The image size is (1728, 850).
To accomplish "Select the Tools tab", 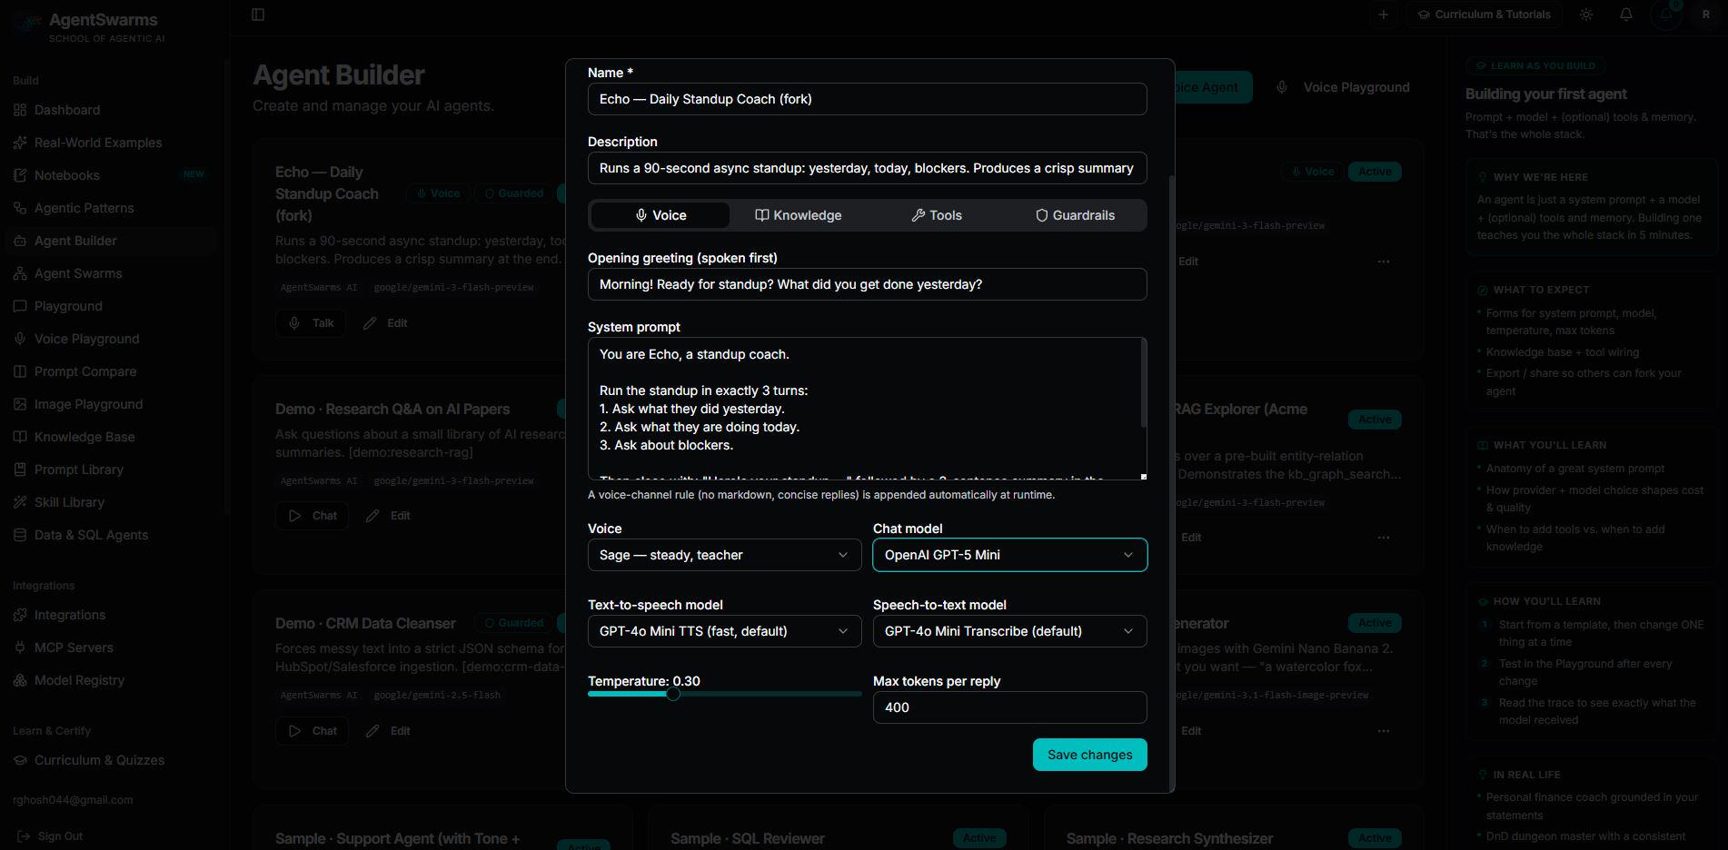I will coord(937,215).
